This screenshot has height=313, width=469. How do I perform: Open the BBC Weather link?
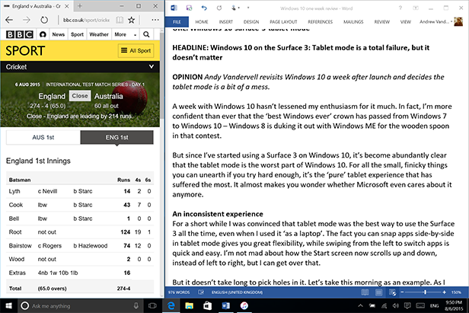pyautogui.click(x=99, y=34)
